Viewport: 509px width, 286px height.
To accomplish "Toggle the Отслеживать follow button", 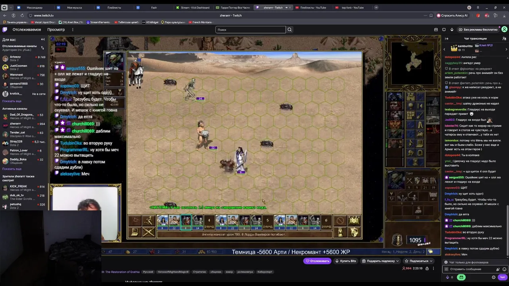I will point(317,261).
